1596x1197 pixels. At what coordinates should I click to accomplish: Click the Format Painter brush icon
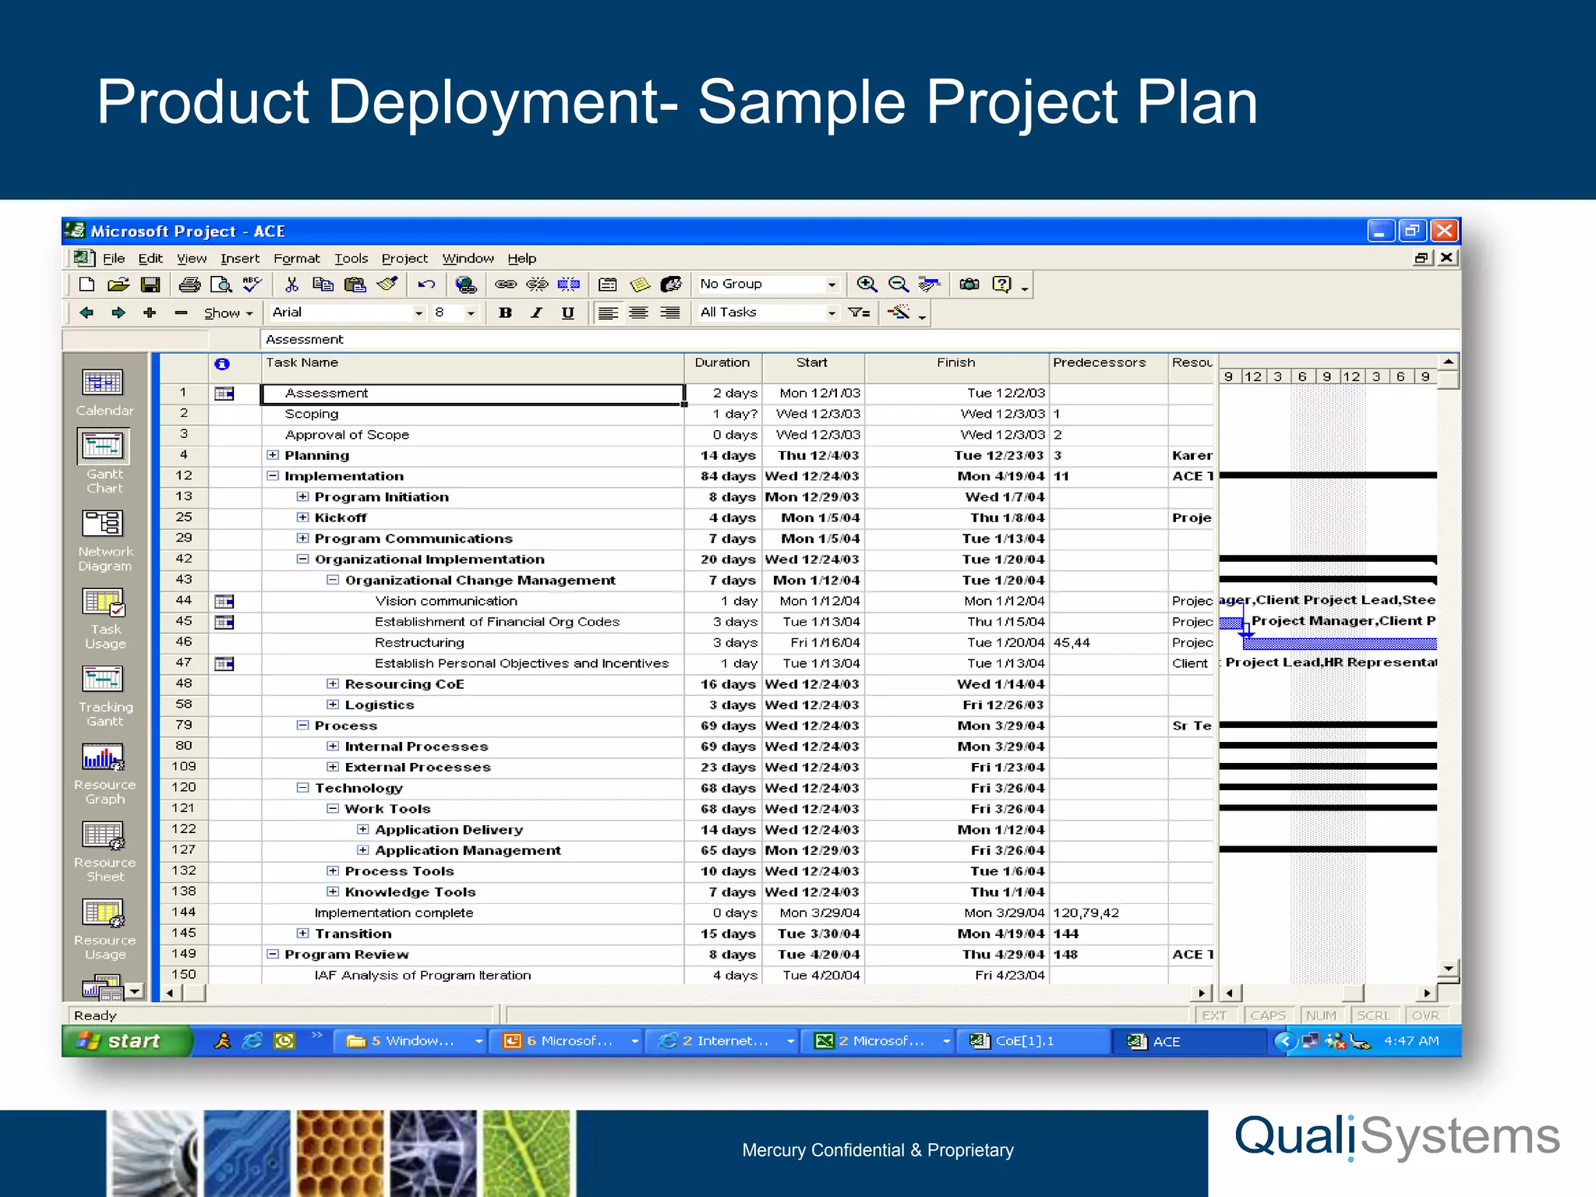387,284
